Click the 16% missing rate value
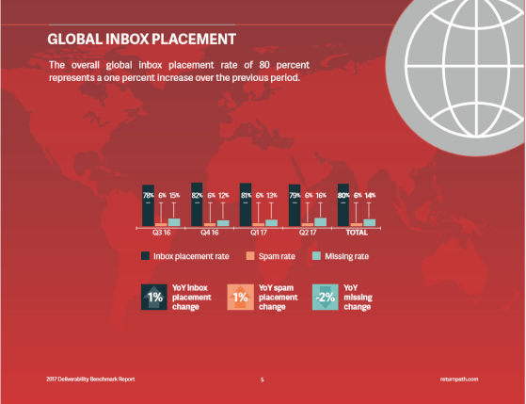This screenshot has height=404, width=526. [x=321, y=195]
